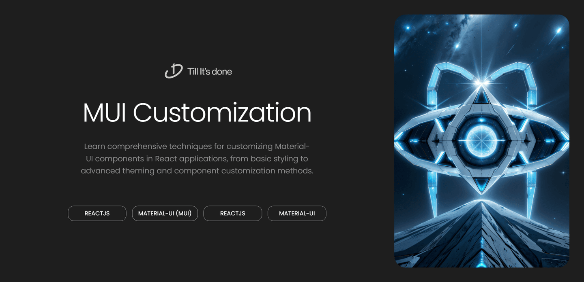Click the Till It's done logo icon
The height and width of the screenshot is (282, 584).
tap(174, 71)
